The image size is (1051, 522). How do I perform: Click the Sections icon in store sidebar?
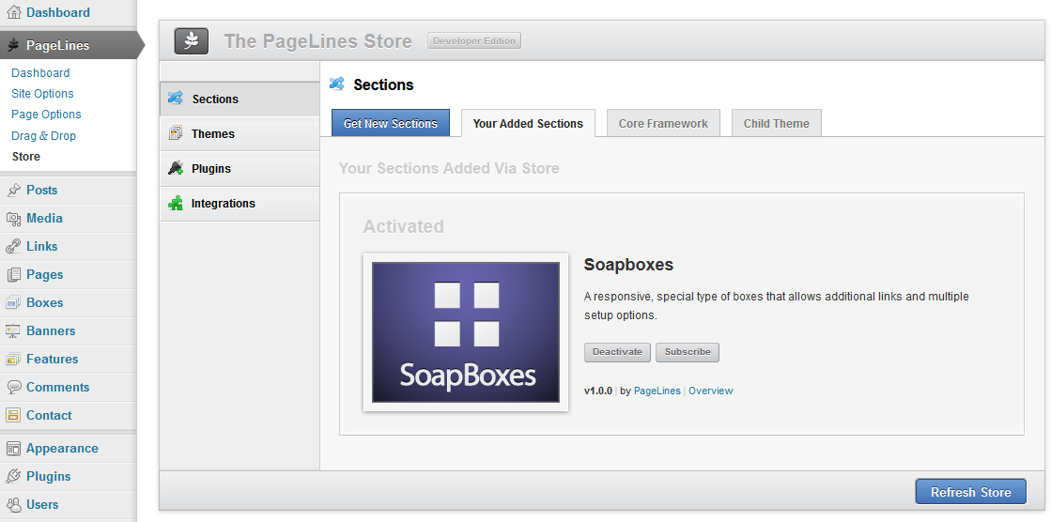[x=175, y=99]
